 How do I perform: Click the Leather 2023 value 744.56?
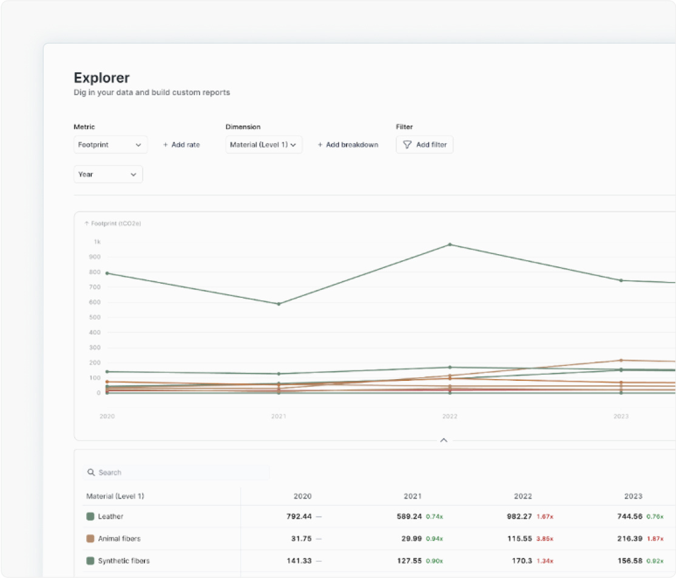coord(630,516)
